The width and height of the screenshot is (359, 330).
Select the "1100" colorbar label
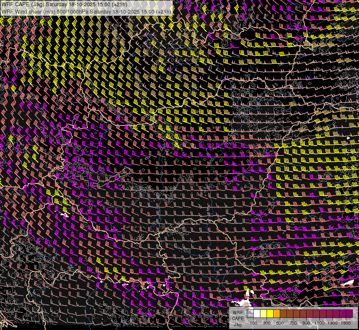(x=319, y=323)
